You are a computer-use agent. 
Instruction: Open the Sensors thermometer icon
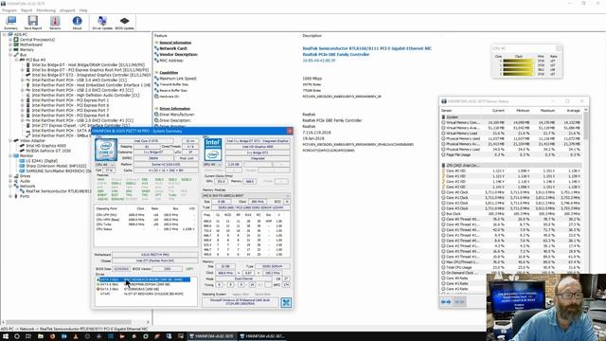(55, 23)
